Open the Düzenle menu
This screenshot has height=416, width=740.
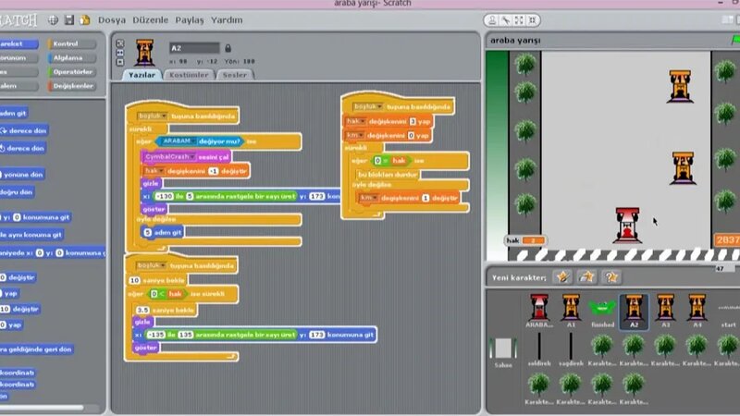[150, 19]
